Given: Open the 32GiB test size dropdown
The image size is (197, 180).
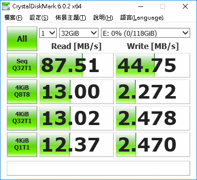Looking at the screenshot, I should (x=79, y=33).
